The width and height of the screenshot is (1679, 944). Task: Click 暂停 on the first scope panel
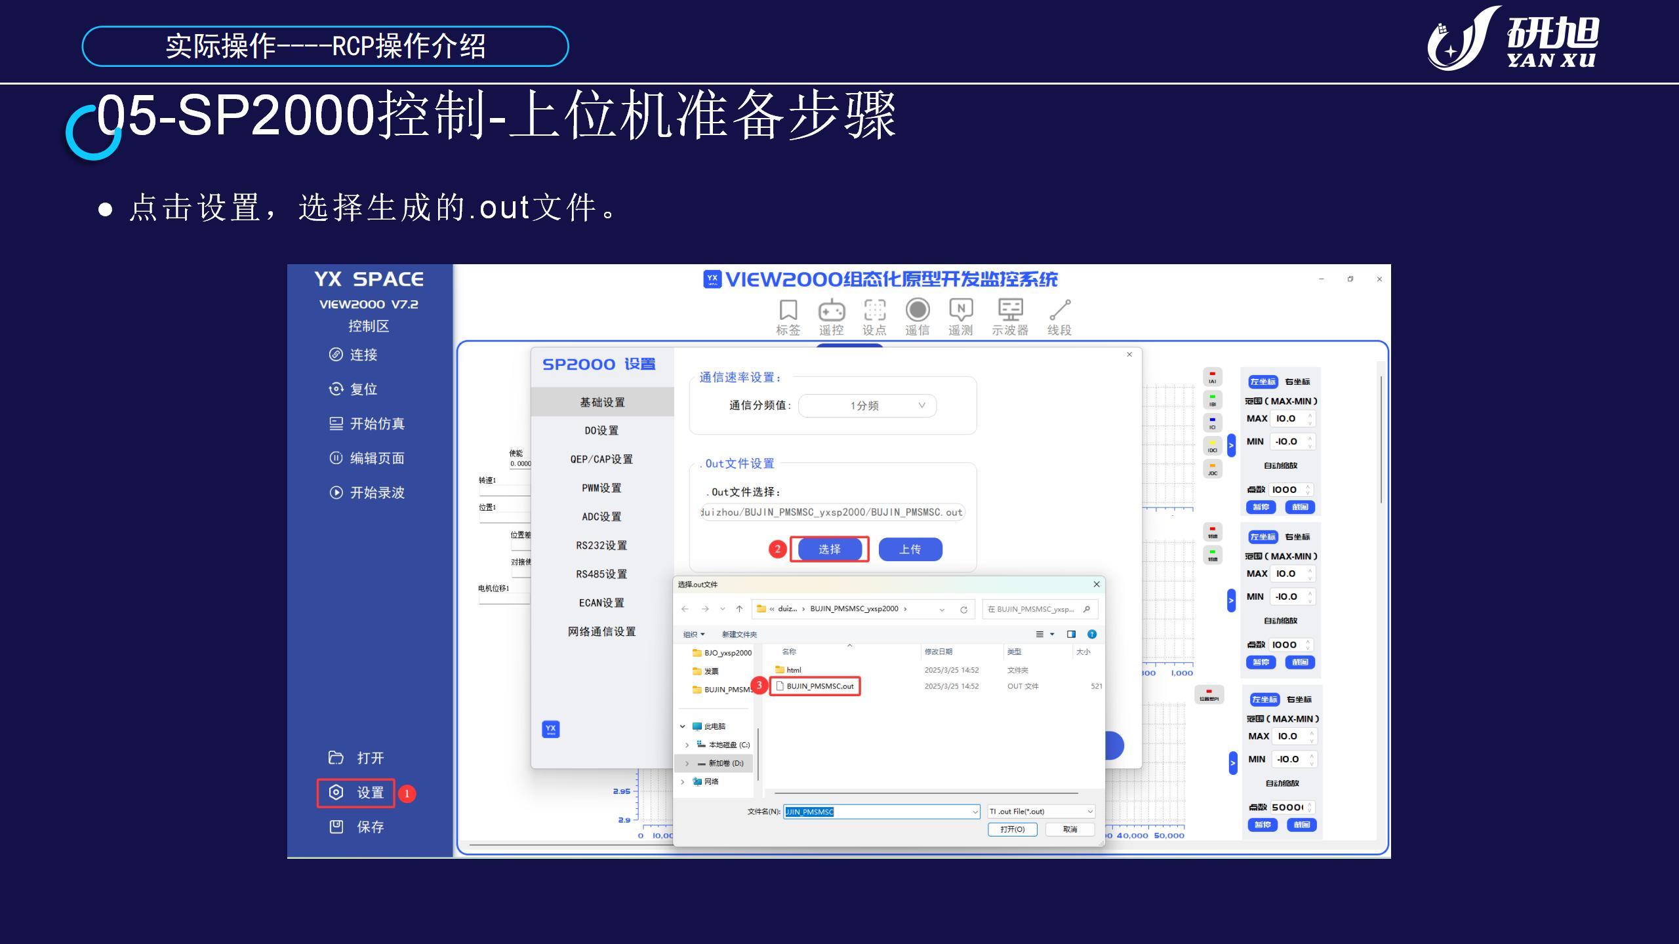pos(1261,507)
